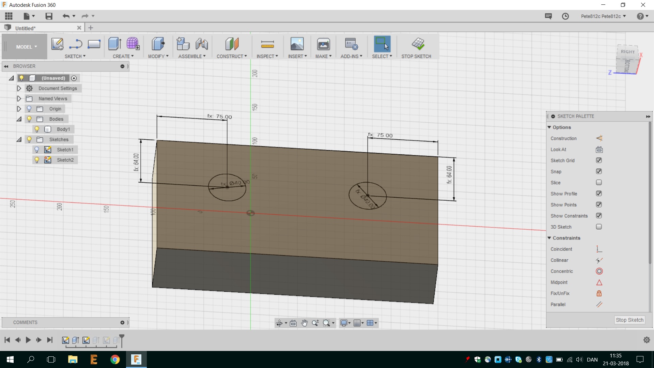The width and height of the screenshot is (654, 368).
Task: Click the Stop Sketch palette button
Action: (x=629, y=320)
